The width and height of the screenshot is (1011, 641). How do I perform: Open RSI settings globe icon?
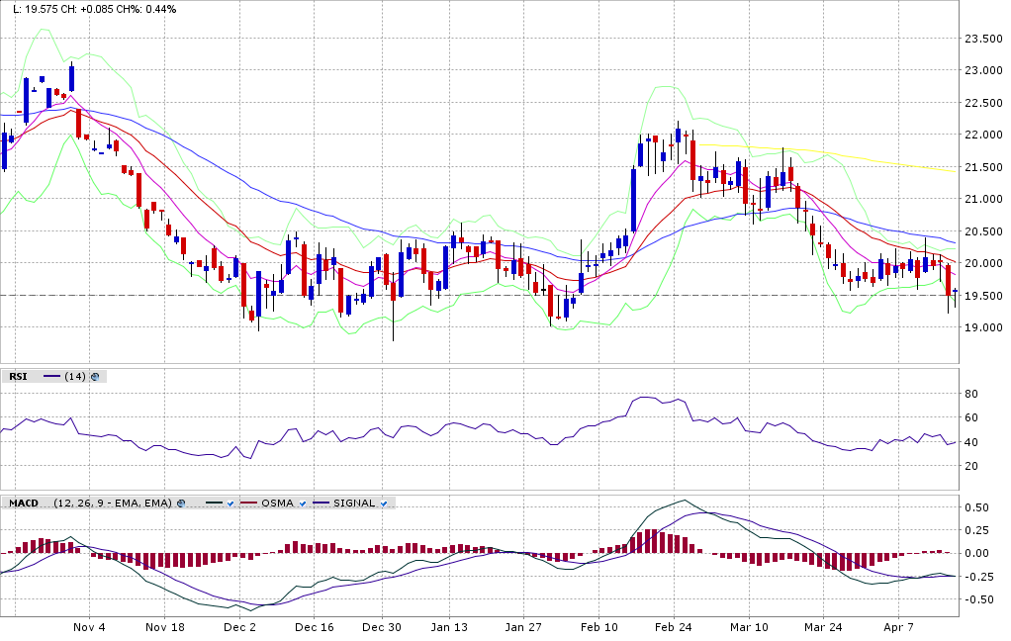coord(95,377)
